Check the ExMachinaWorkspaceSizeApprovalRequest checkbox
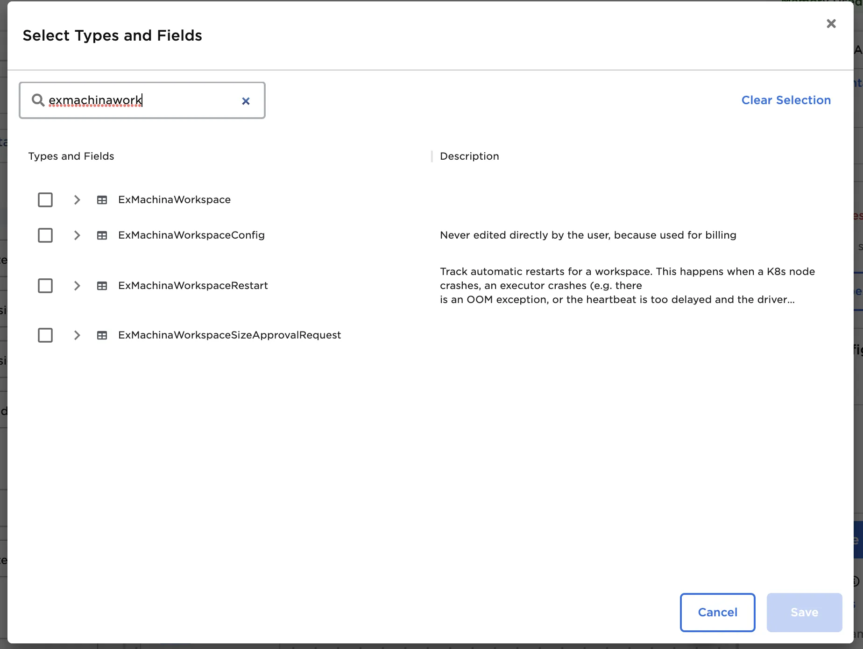Screen dimensions: 863x649 (x=45, y=335)
